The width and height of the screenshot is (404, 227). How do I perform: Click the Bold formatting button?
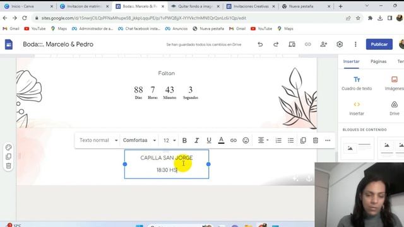point(184,140)
